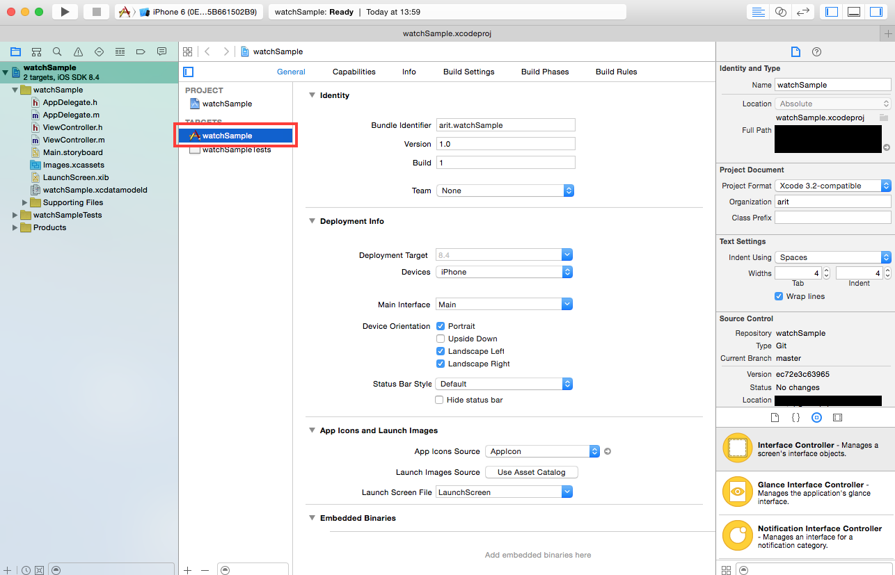Viewport: 895px width, 575px height.
Task: Add a new target with plus button
Action: coord(188,569)
